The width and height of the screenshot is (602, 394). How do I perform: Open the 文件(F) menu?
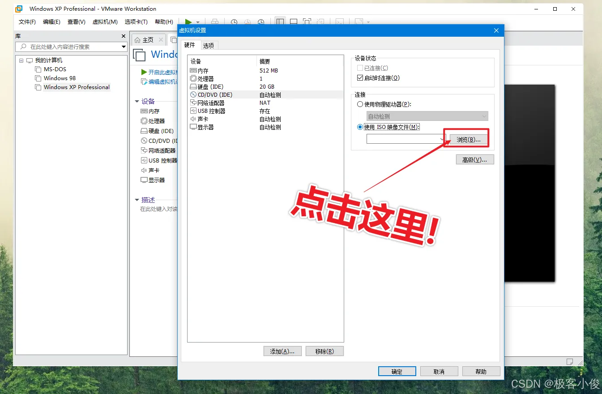coord(27,22)
